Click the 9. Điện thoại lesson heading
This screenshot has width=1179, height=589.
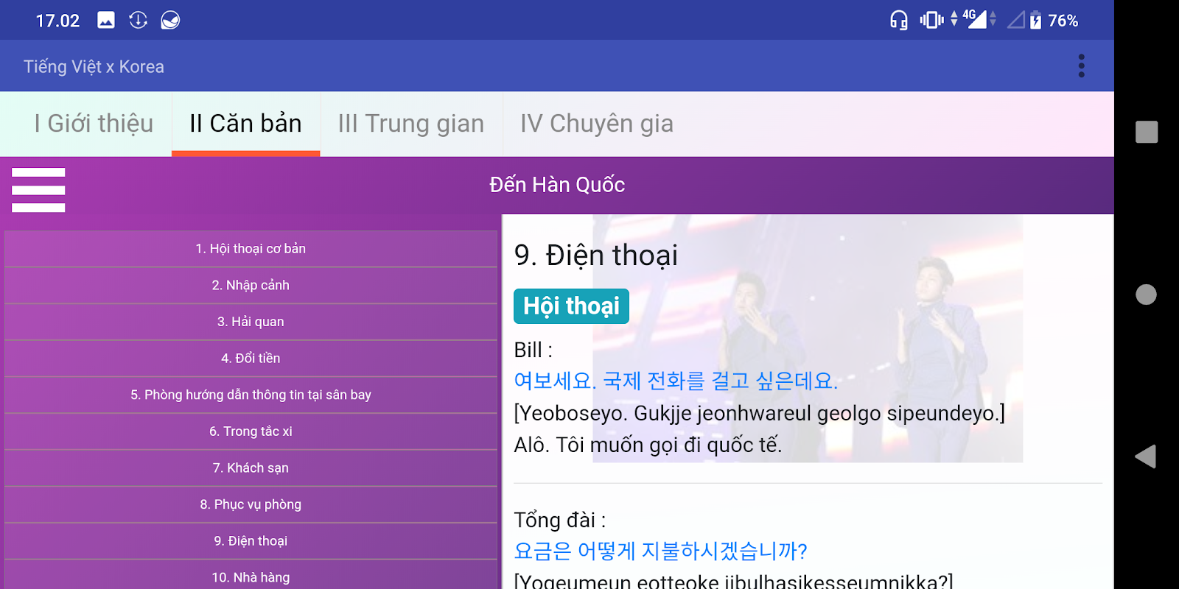pos(595,255)
